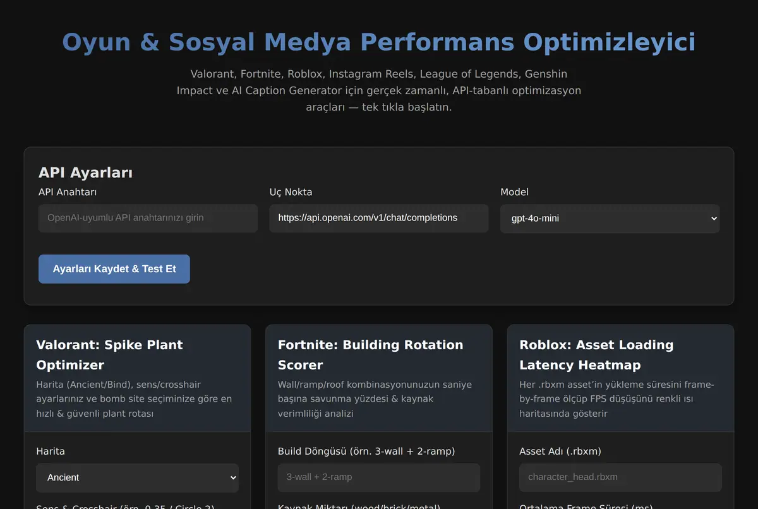Click the Roblox: Asset Loading Latency Heatmap title
Image resolution: width=758 pixels, height=509 pixels.
[596, 355]
